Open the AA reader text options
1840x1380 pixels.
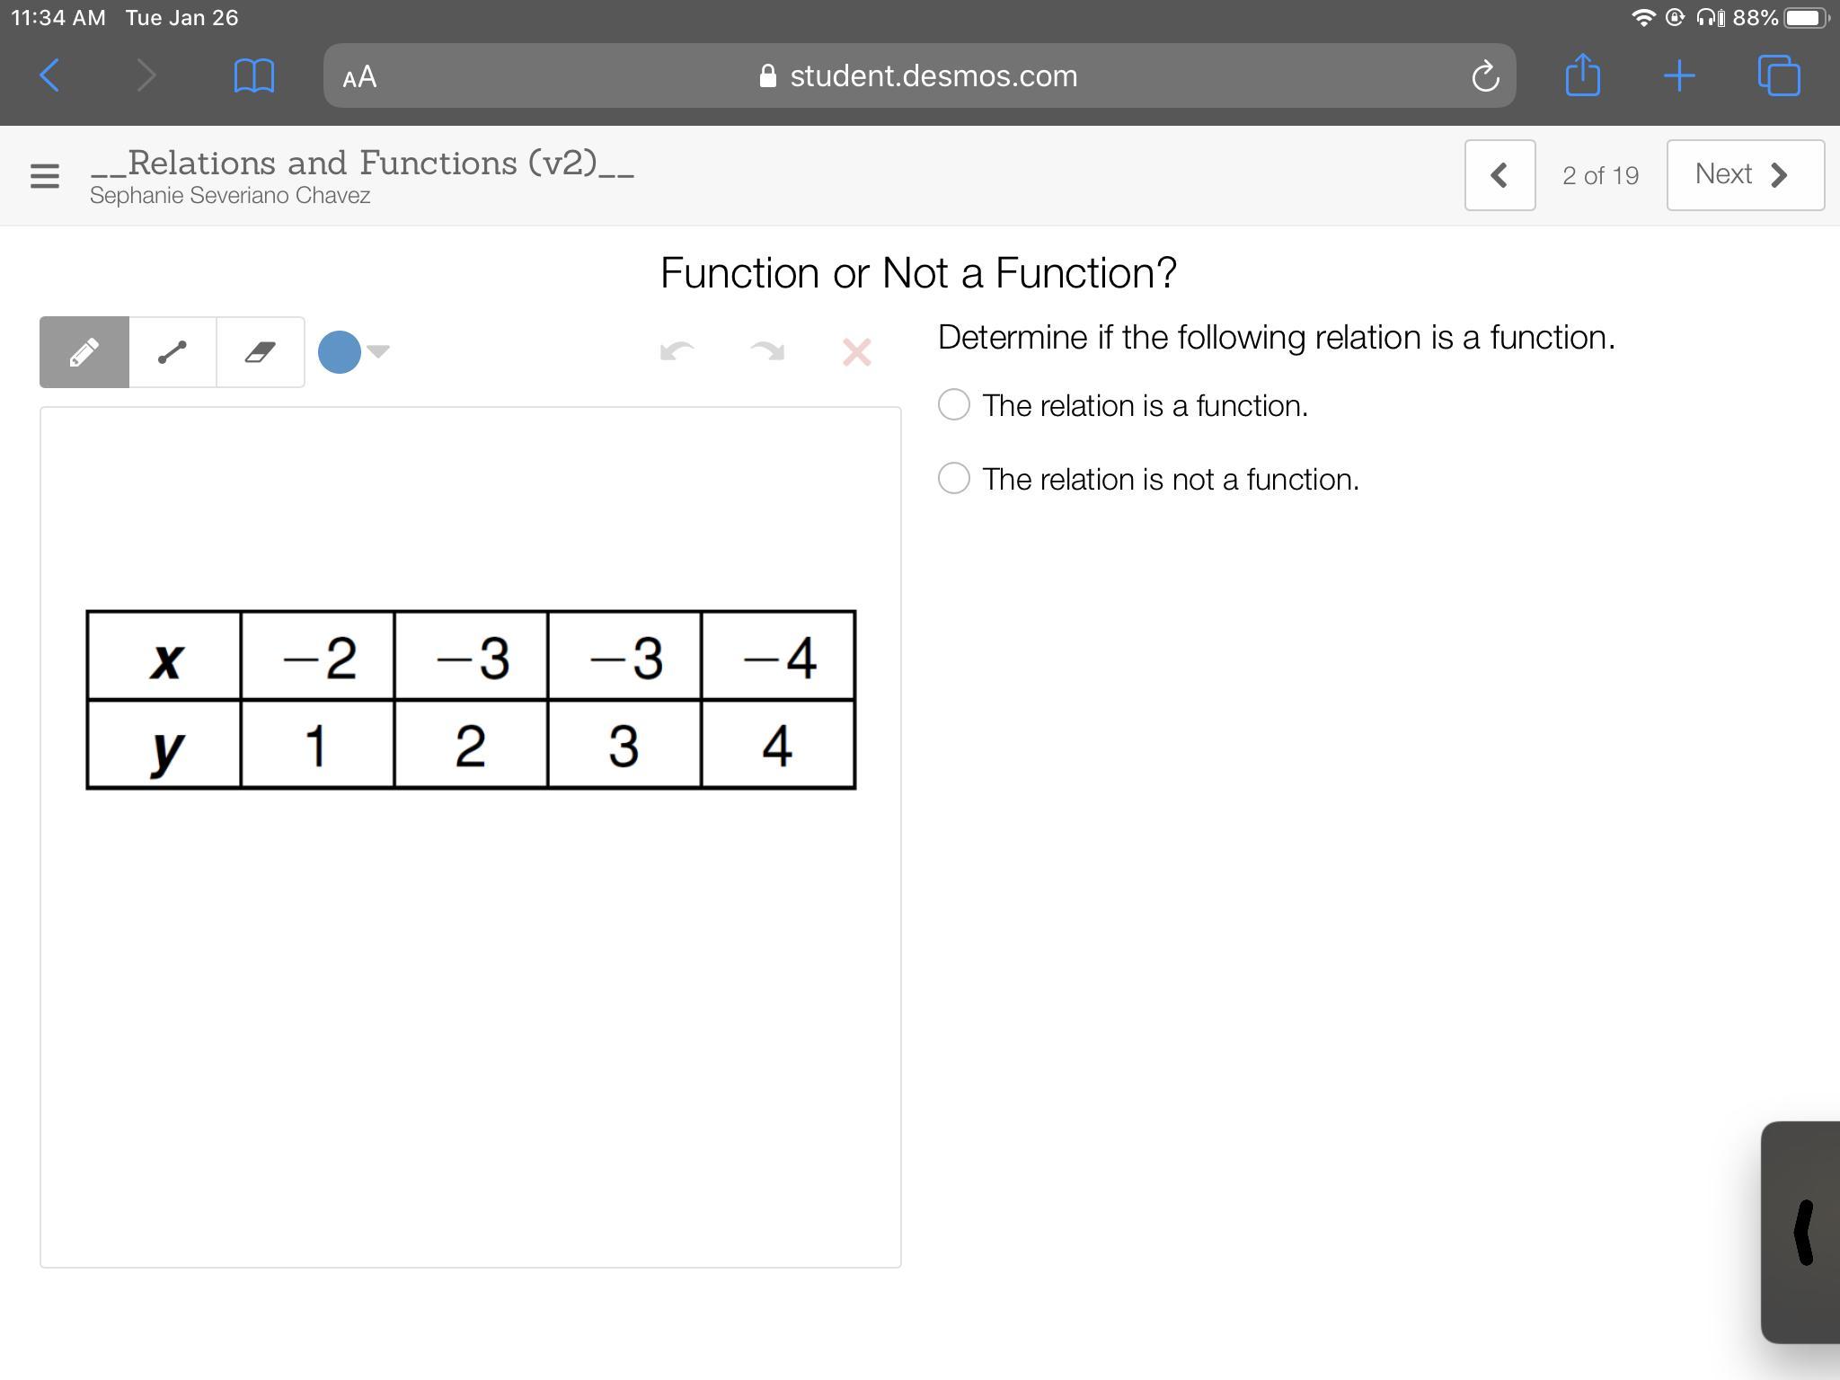tap(359, 77)
